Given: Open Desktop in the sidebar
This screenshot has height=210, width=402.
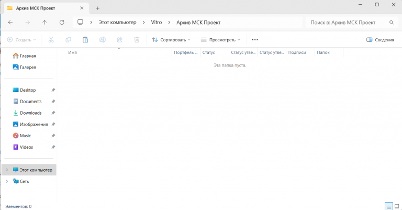Looking at the screenshot, I should [x=25, y=90].
